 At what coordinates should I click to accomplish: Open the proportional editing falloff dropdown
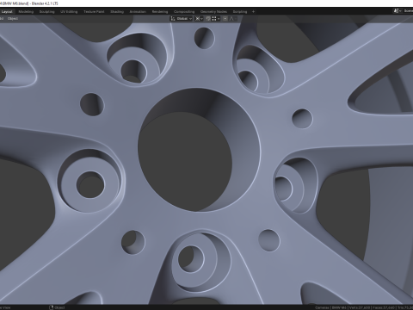(x=232, y=19)
